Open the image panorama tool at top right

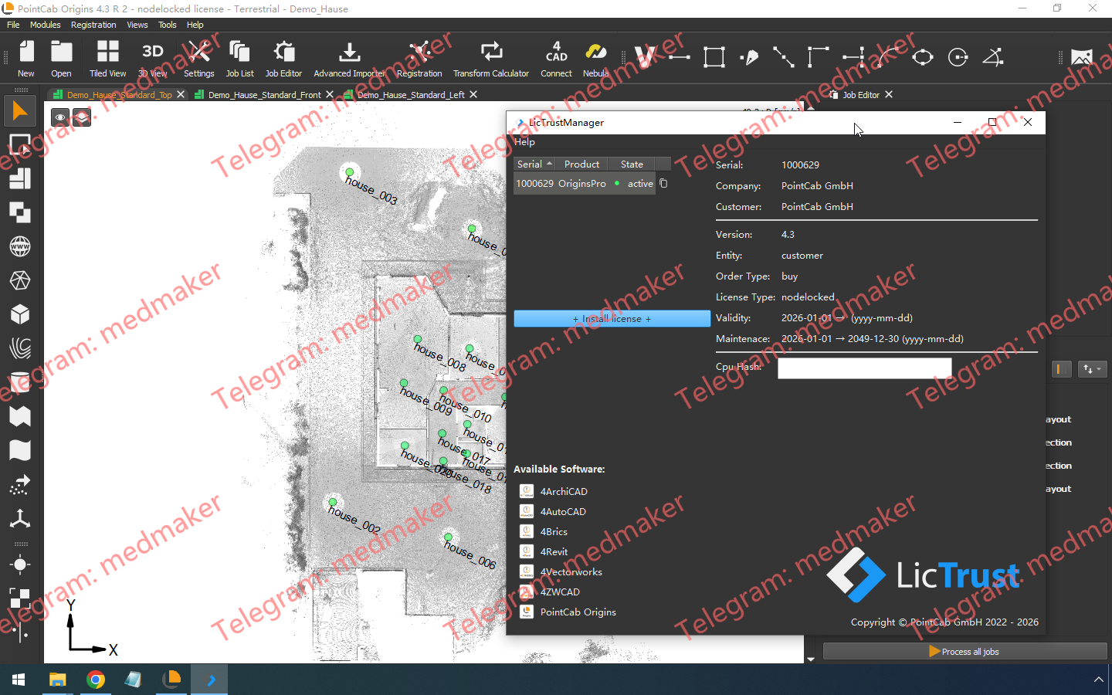(1082, 57)
